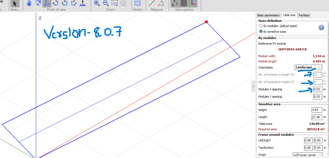The height and width of the screenshot is (158, 329).
Task: Click the Z axis label in the view
Action: click(x=40, y=18)
